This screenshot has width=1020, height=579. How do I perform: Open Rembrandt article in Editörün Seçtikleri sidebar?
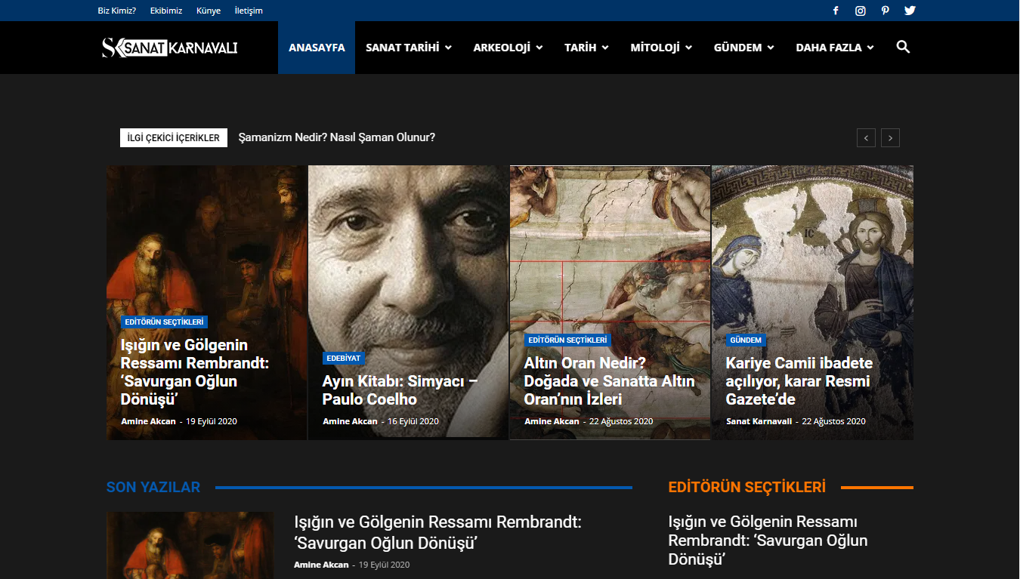(768, 541)
